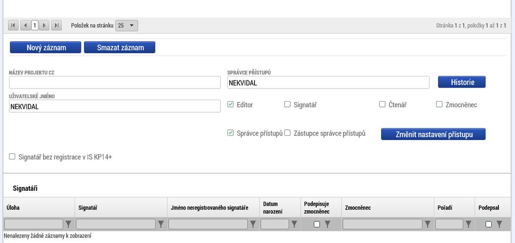
Task: Tick the Čtenář checkbox
Action: [382, 105]
